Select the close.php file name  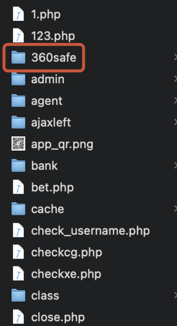[x=58, y=317]
